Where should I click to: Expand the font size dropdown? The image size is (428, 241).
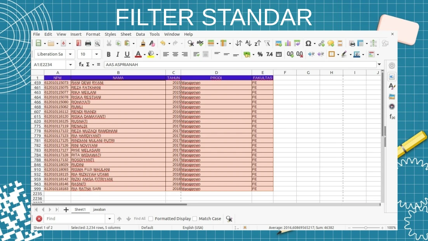click(97, 54)
